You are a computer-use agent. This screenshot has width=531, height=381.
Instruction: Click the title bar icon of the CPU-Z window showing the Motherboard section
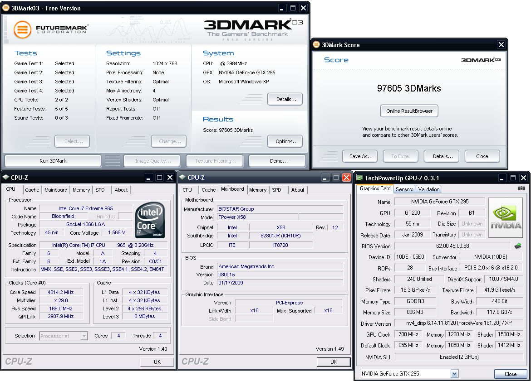tap(182, 177)
